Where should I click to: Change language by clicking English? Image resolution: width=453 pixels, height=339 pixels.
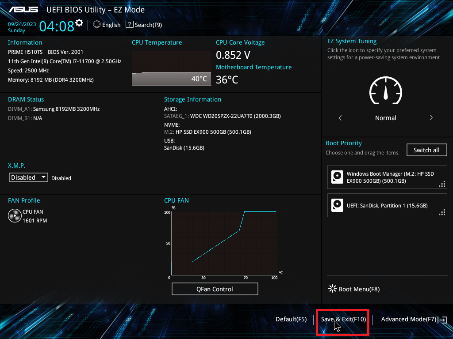pyautogui.click(x=111, y=25)
